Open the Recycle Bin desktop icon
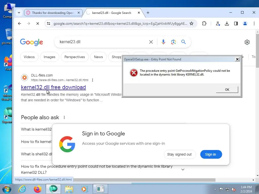Viewport: 259px width, 194px height. 7,37
